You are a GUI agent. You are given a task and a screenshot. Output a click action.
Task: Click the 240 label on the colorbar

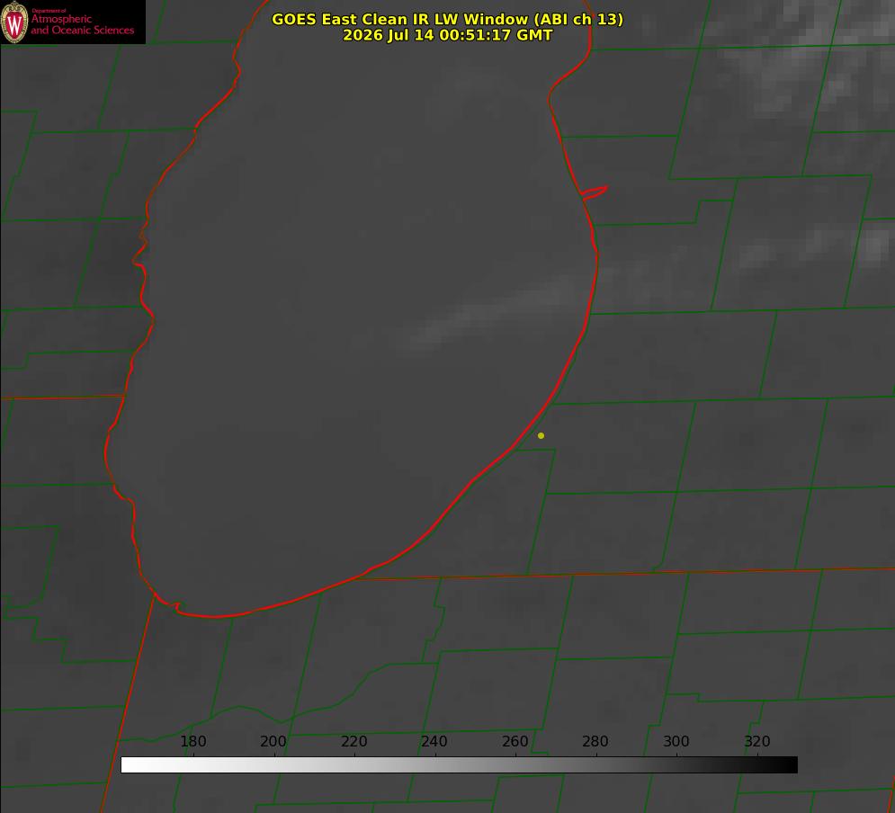(434, 741)
